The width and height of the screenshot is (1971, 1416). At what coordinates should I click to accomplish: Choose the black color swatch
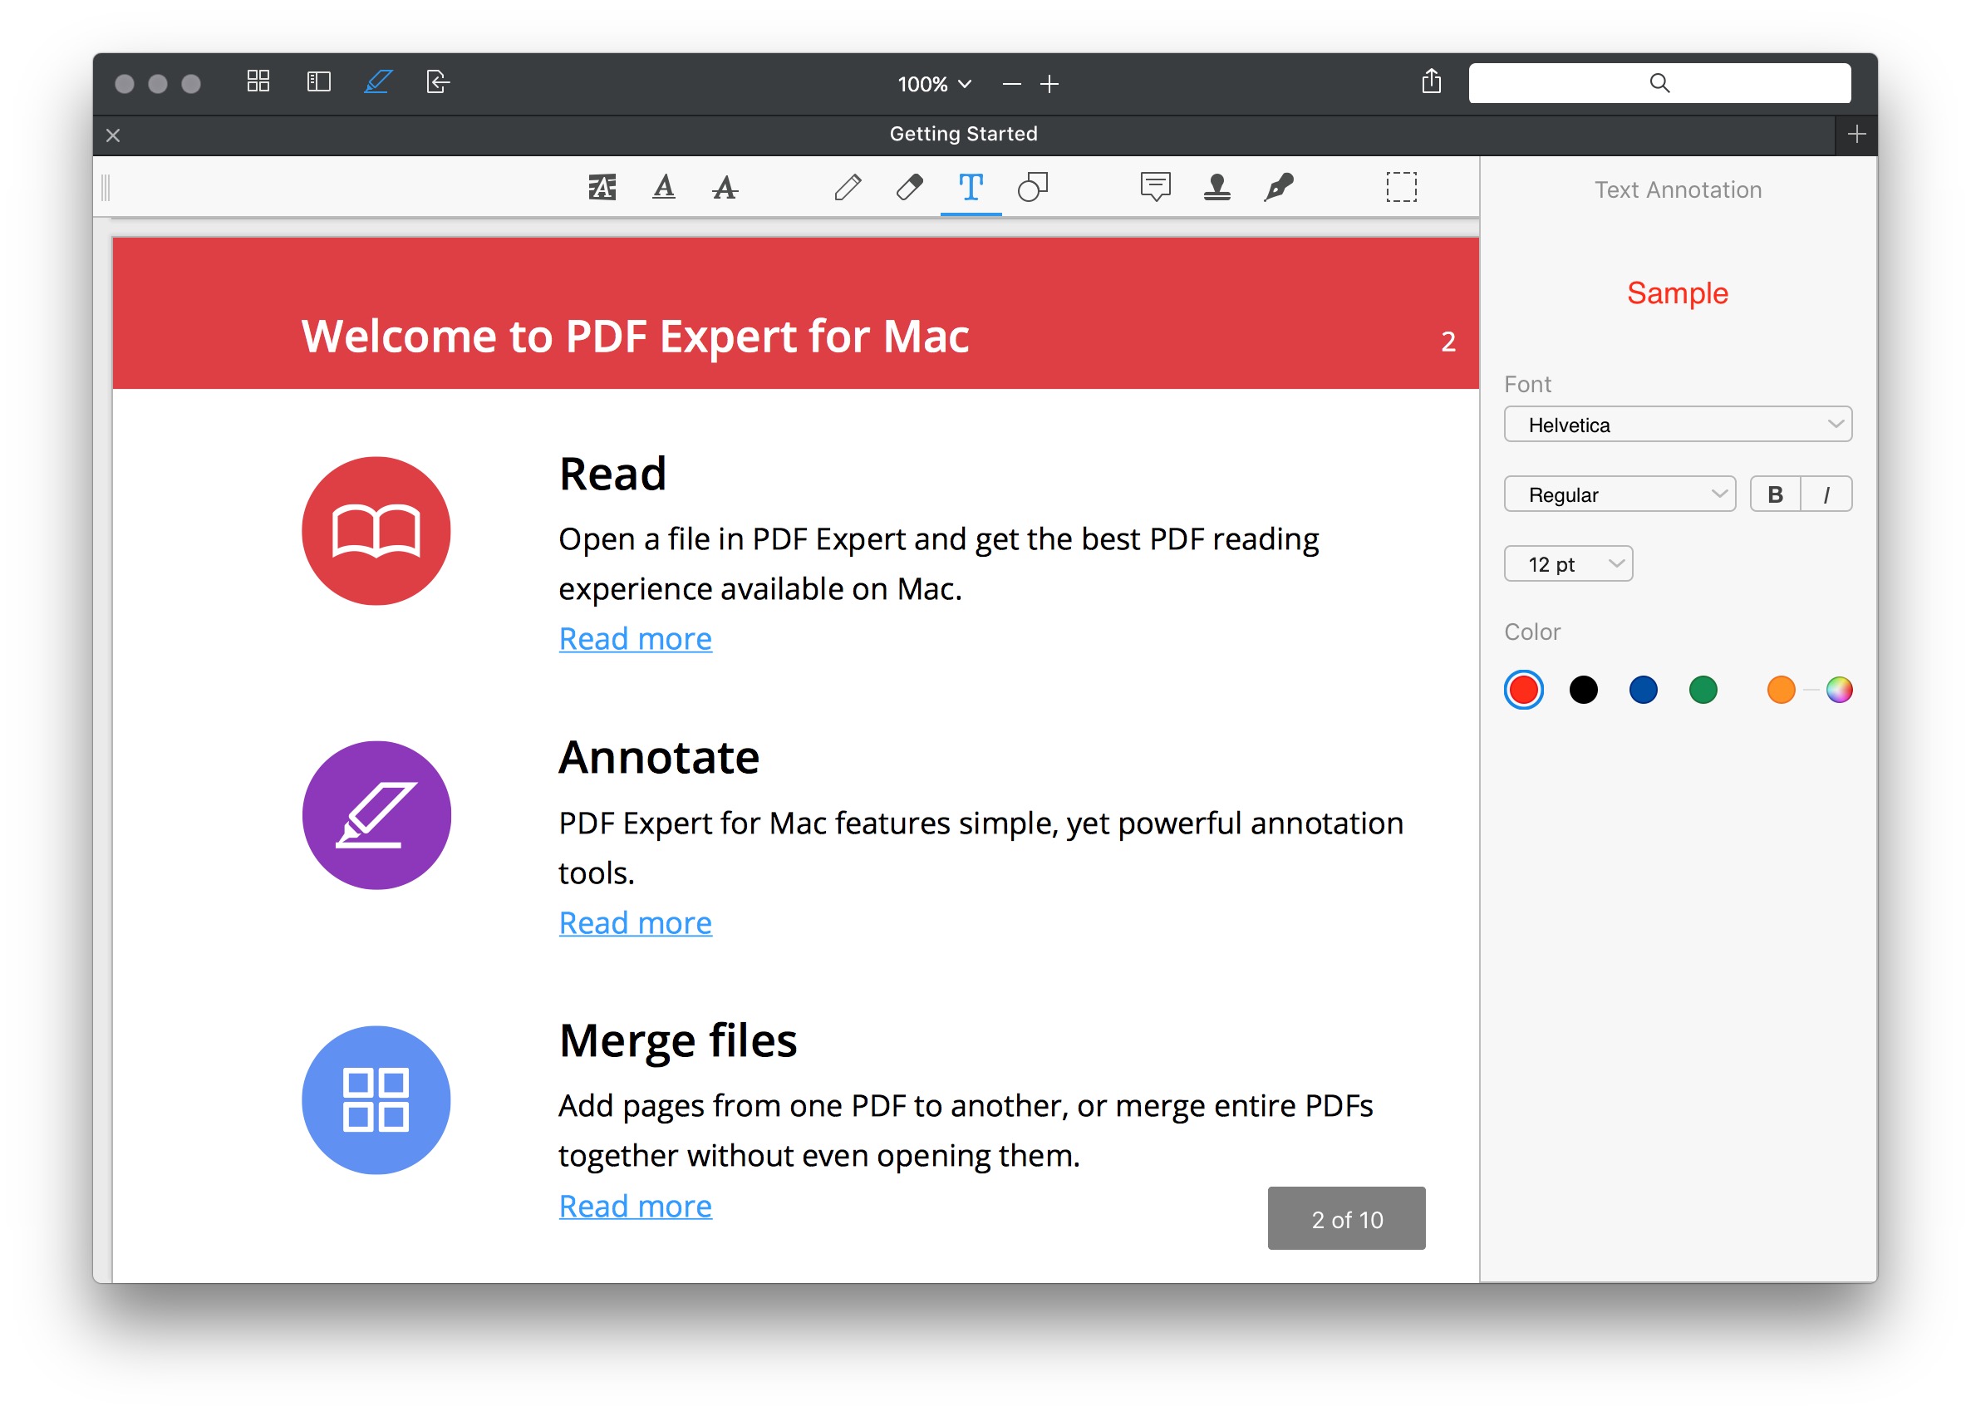[1584, 691]
